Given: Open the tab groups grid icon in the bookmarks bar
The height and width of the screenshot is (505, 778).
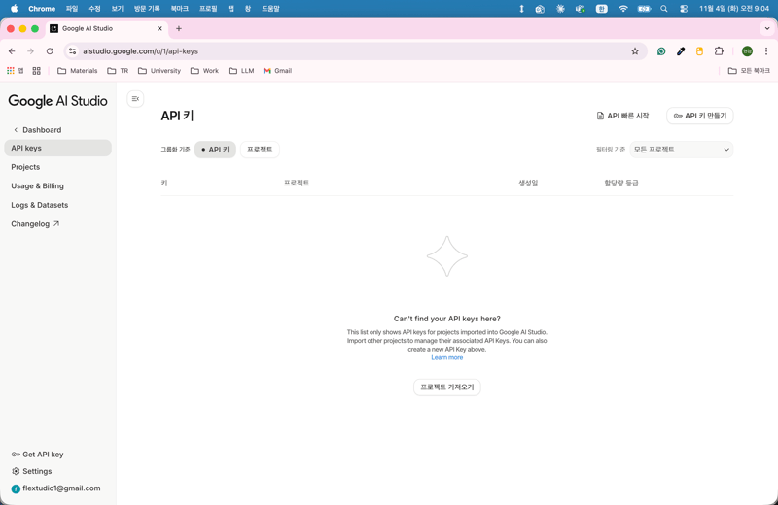Looking at the screenshot, I should point(36,71).
